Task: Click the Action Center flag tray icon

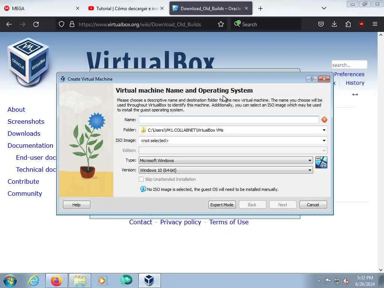Action: [x=328, y=281]
